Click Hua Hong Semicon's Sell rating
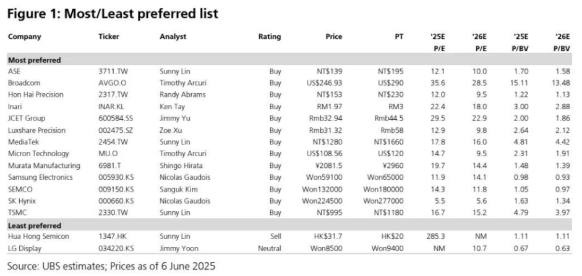The image size is (582, 276). pyautogui.click(x=275, y=236)
